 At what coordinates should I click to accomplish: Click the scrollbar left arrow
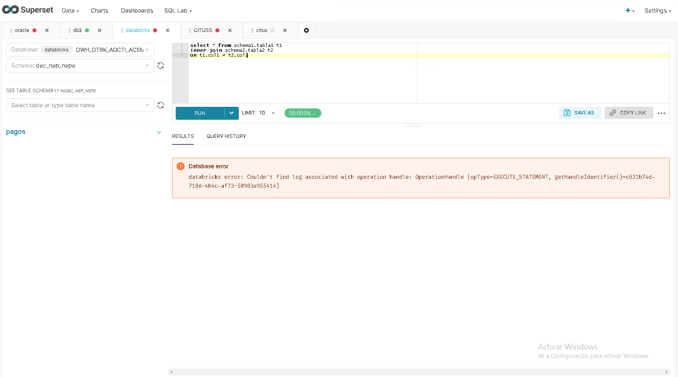pos(171,372)
